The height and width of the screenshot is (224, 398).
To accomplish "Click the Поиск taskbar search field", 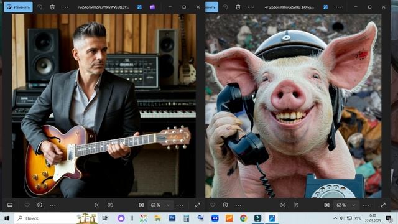I will pos(56,218).
